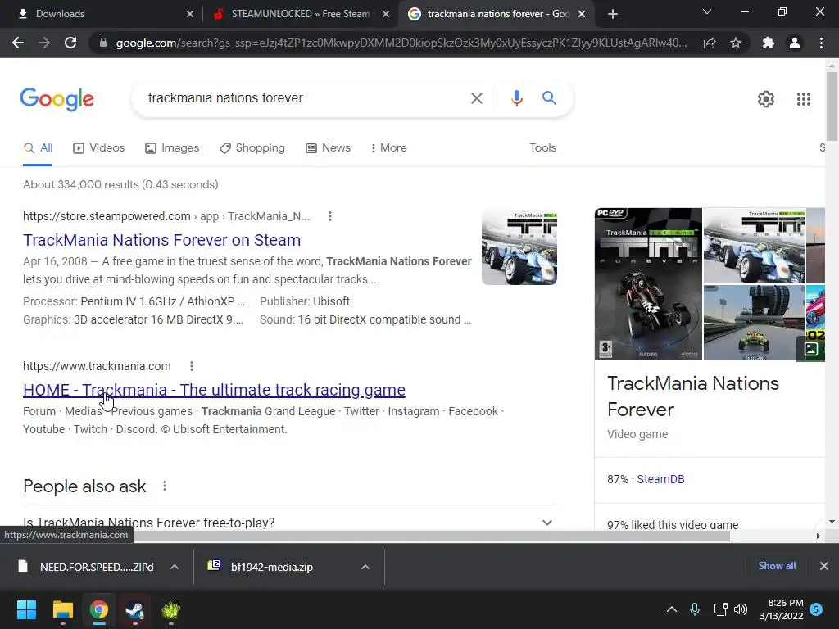Open the Windows Start menu
Screen dimensions: 839x629
26,609
